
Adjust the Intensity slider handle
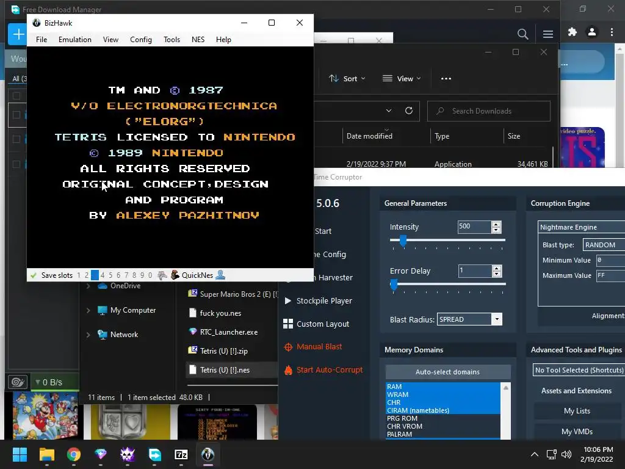403,241
